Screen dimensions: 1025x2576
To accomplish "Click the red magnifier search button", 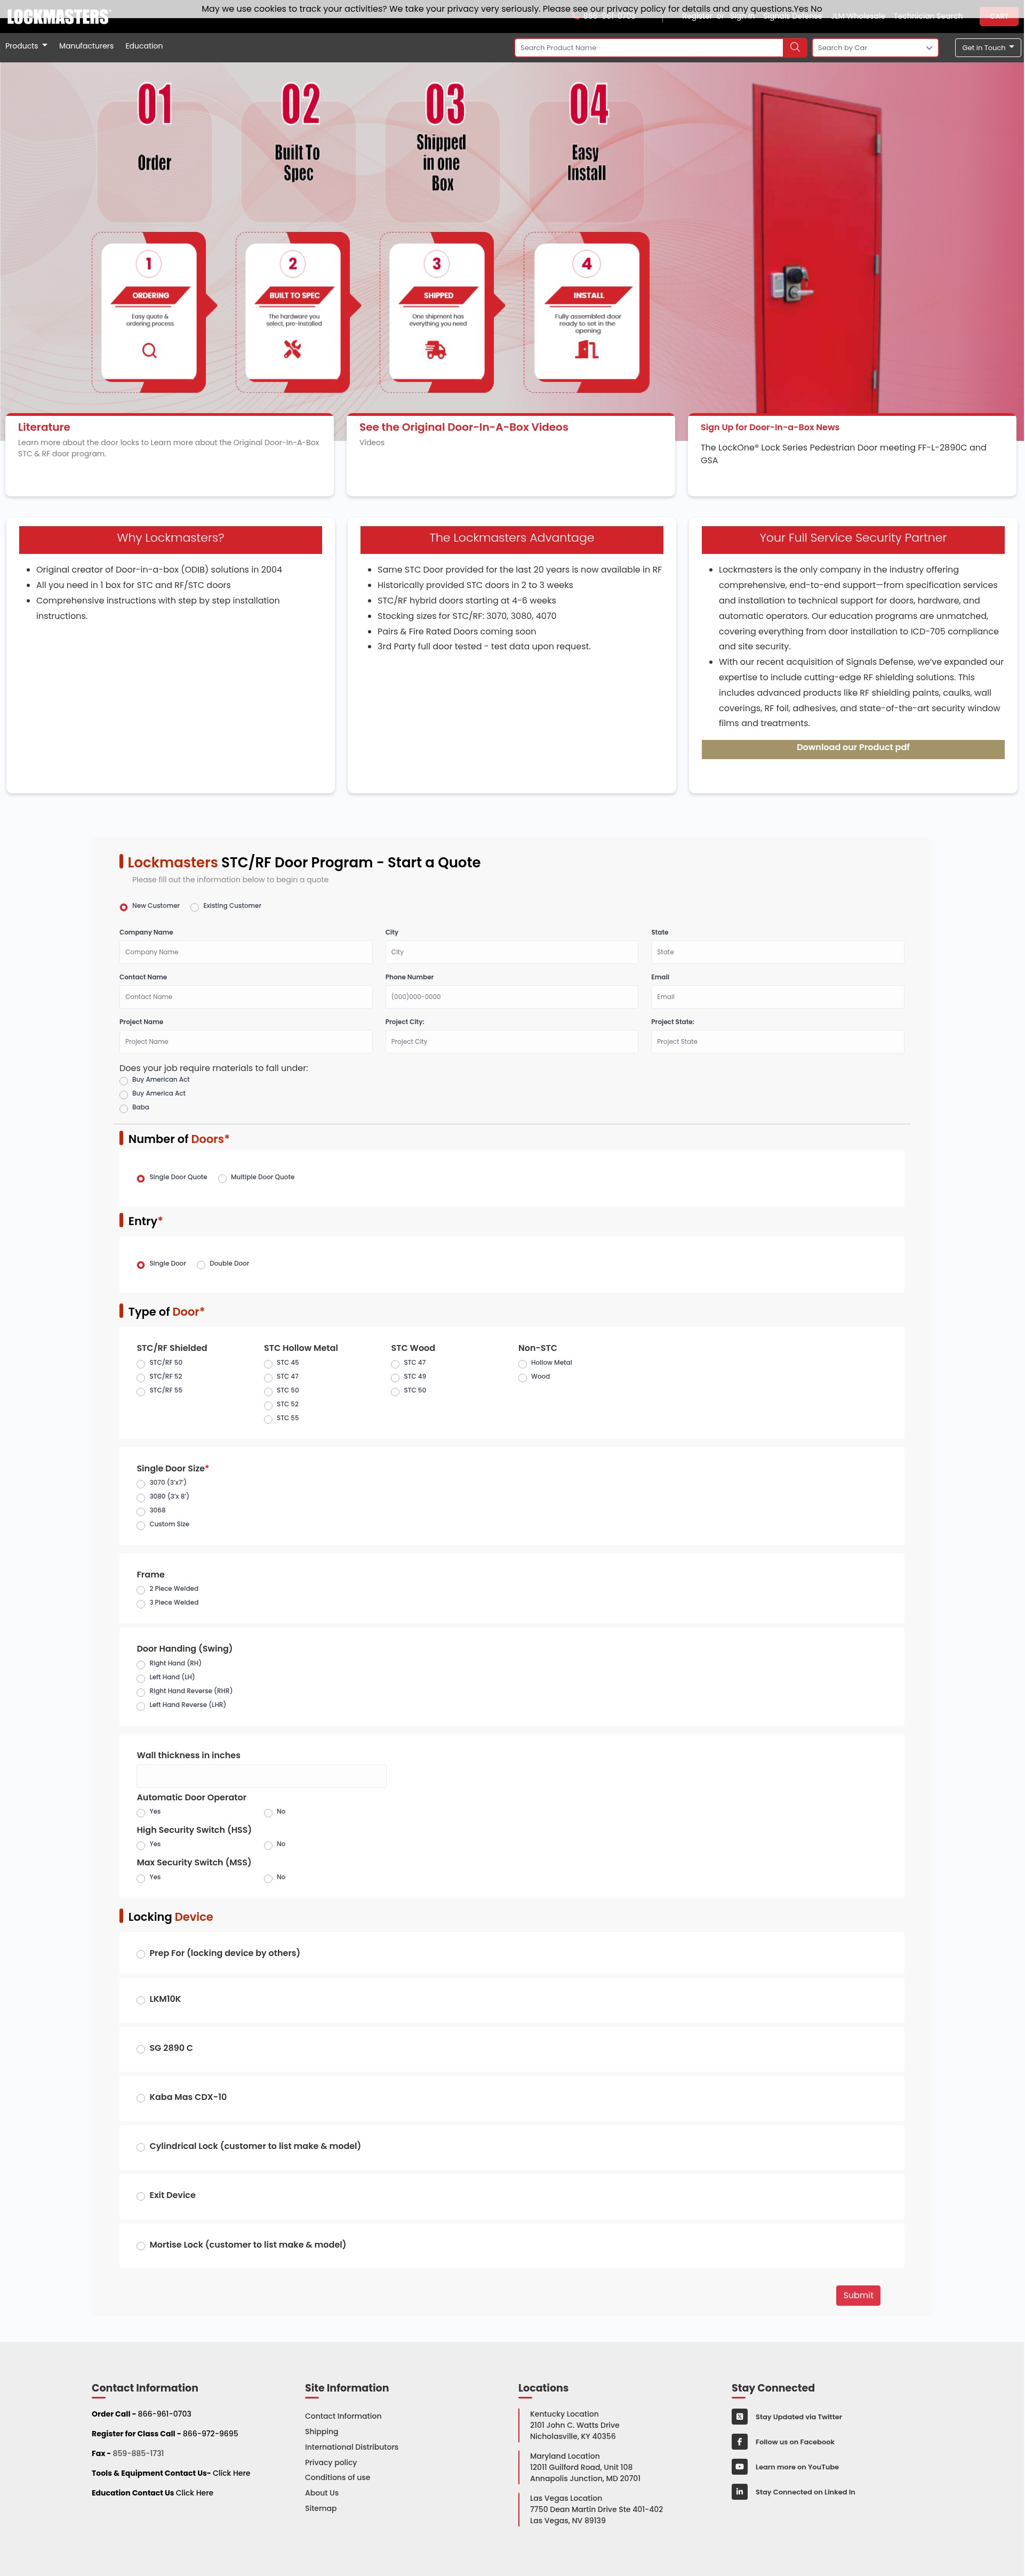I will coord(795,47).
